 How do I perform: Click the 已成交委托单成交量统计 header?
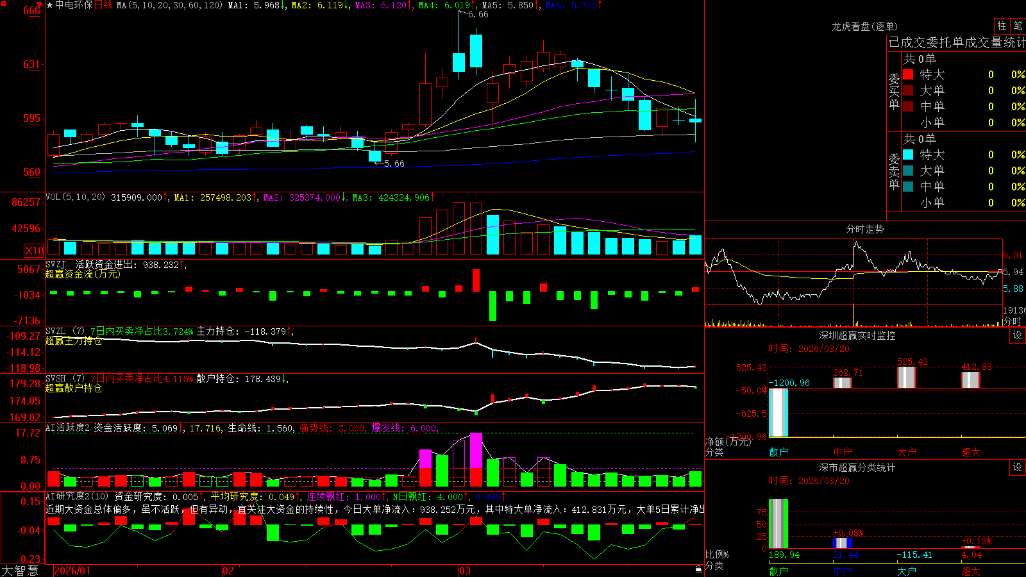[x=957, y=42]
